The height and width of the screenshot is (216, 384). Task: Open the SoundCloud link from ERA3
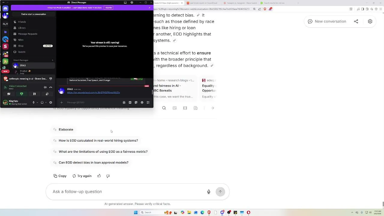[93, 92]
